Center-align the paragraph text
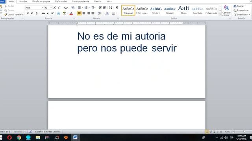This screenshot has width=252, height=141. (84, 13)
